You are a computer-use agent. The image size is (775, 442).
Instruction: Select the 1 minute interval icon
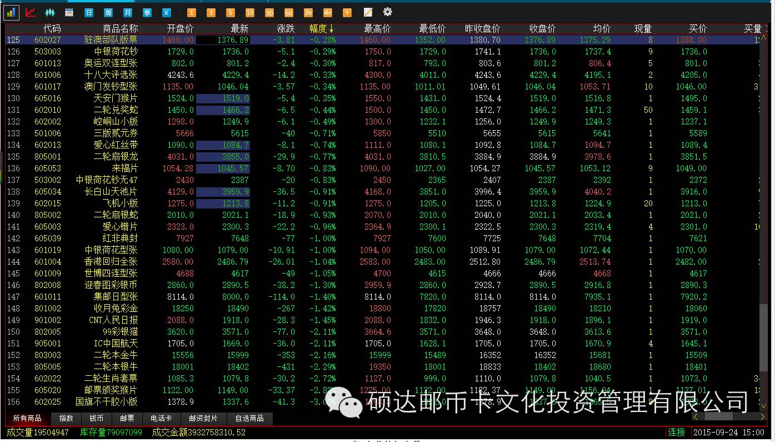[192, 12]
